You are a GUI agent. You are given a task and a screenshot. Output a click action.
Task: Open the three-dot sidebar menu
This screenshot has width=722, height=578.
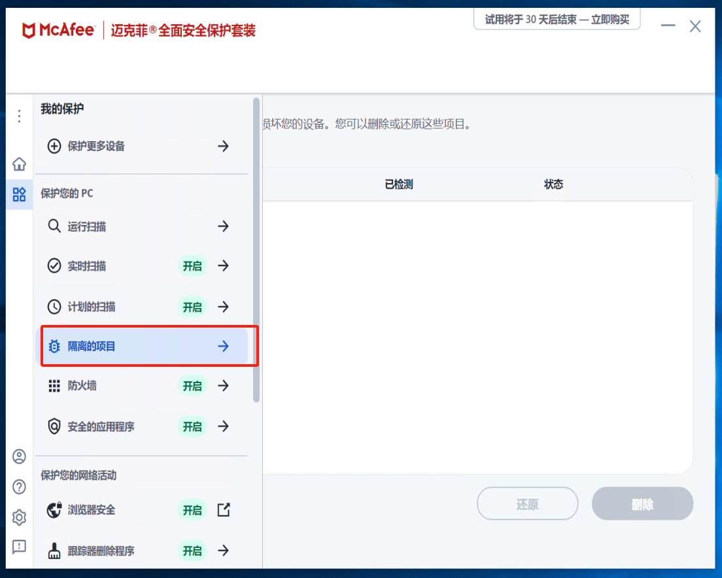coord(19,116)
